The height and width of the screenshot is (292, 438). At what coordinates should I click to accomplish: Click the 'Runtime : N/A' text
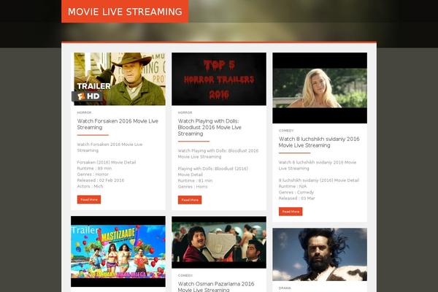[293, 186]
